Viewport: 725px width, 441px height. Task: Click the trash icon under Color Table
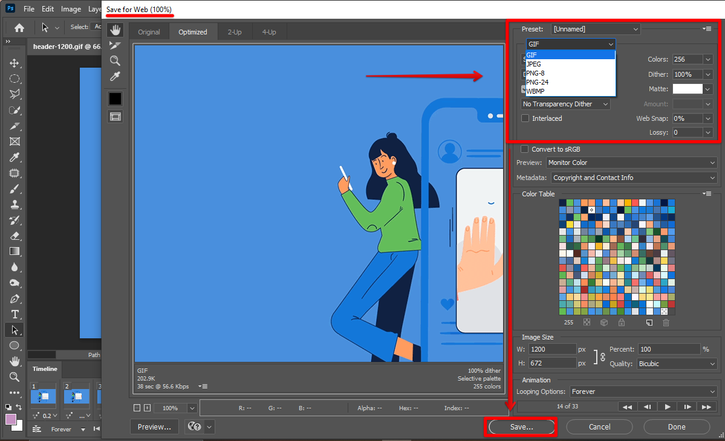click(x=666, y=323)
